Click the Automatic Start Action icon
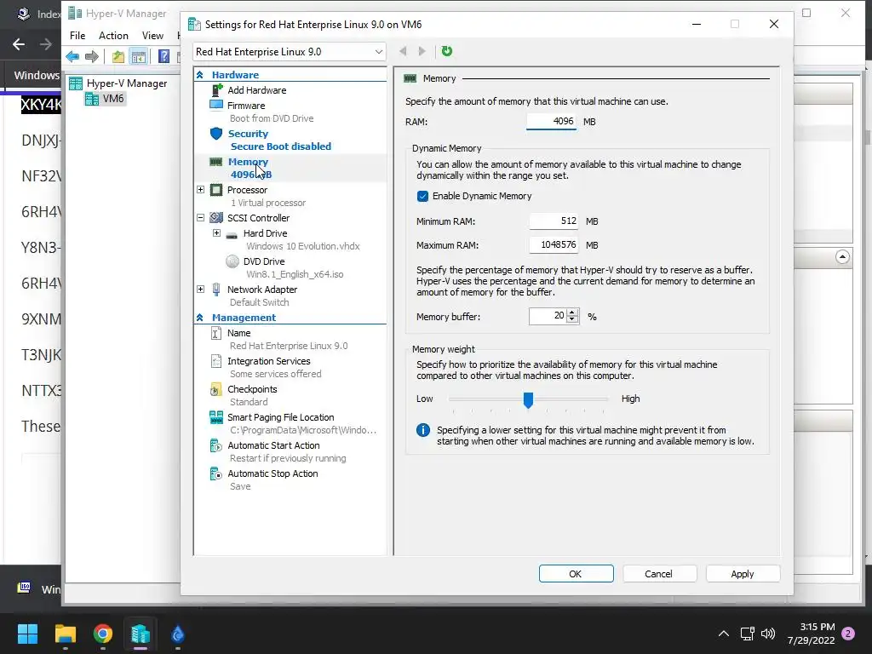The height and width of the screenshot is (654, 872). [216, 445]
